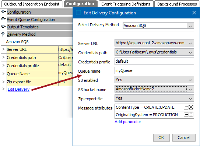Expand the Event Queue Configuration flipper icon
This screenshot has width=200, height=146.
point(3,19)
